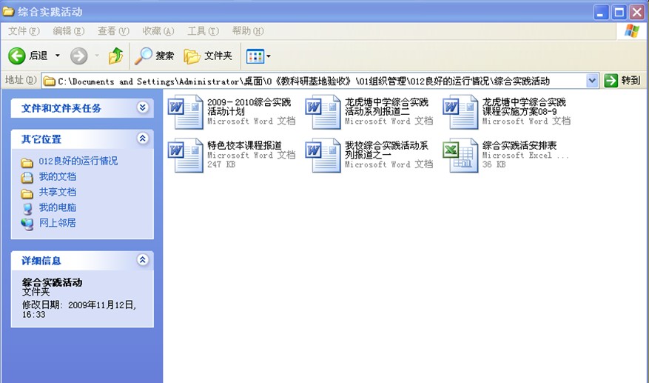Collapse the 其它位置 panel
This screenshot has height=383, width=649.
143,139
